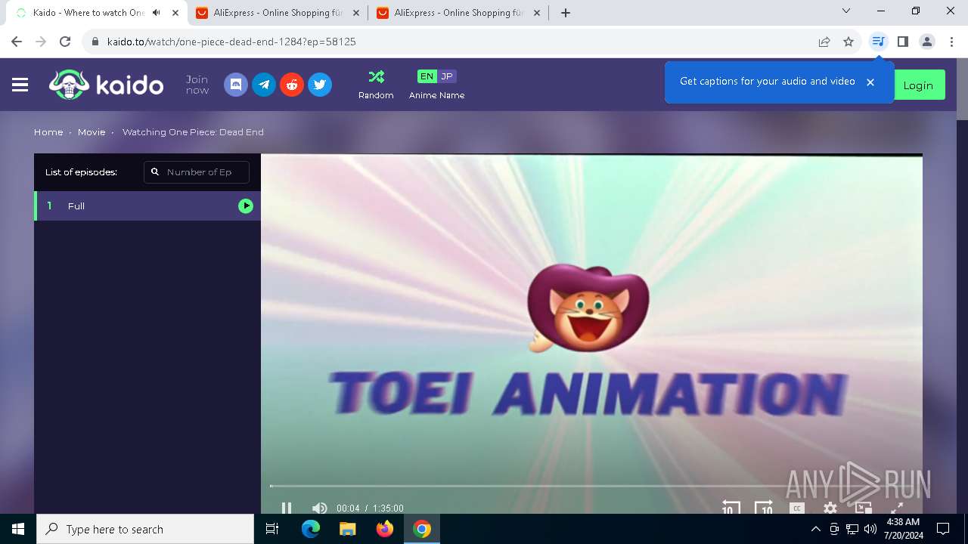Reload the current page
Viewport: 968px width, 544px height.
(x=65, y=42)
